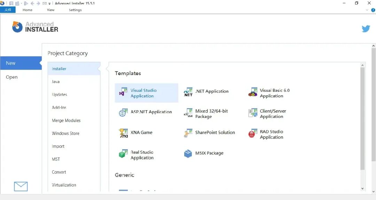Click the templates panel scroll down arrow

(x=362, y=189)
